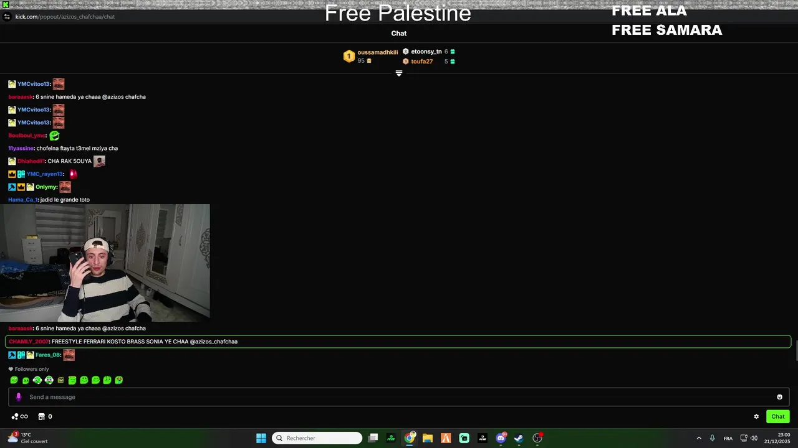Click Dhiahedil1 username in chat
The image size is (798, 448).
[31, 161]
